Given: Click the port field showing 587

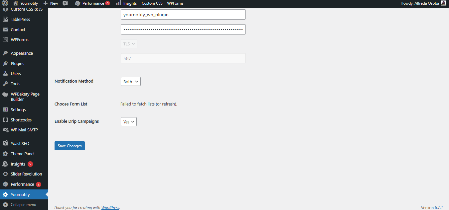Looking at the screenshot, I should [183, 58].
